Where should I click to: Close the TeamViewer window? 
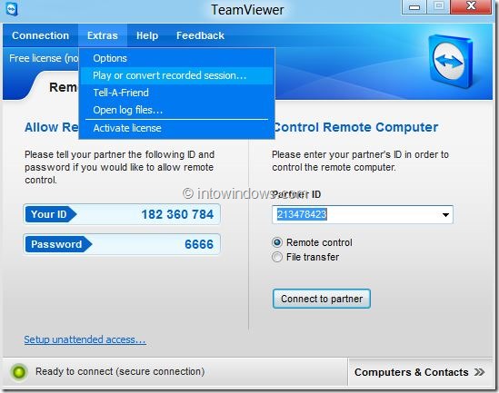pyautogui.click(x=471, y=6)
